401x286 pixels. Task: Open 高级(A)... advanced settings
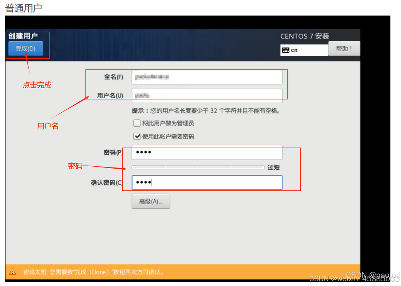[x=151, y=201]
